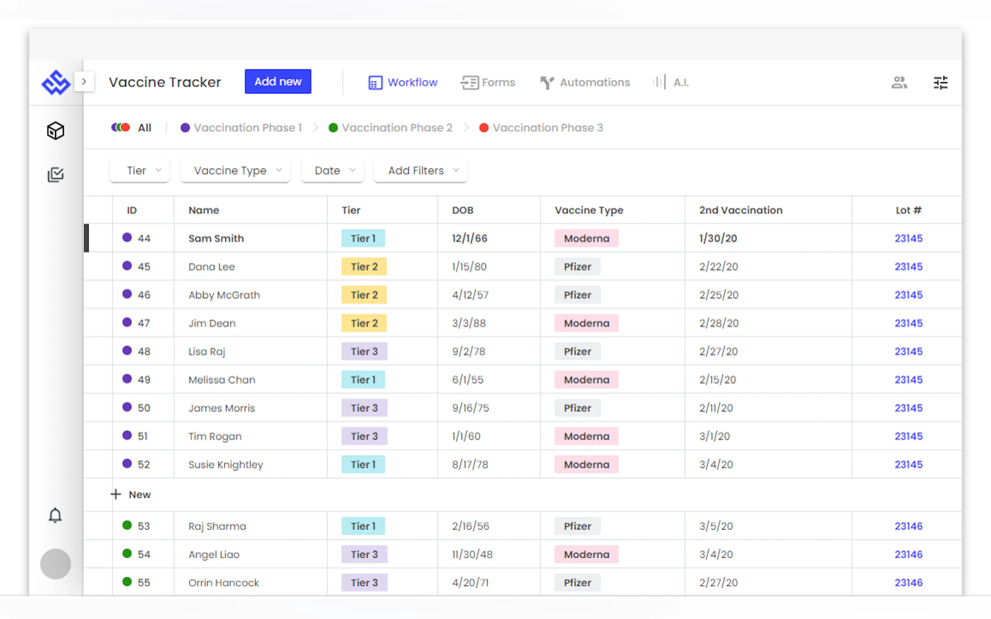This screenshot has width=991, height=619.
Task: Click the users/people icon top right
Action: [899, 82]
